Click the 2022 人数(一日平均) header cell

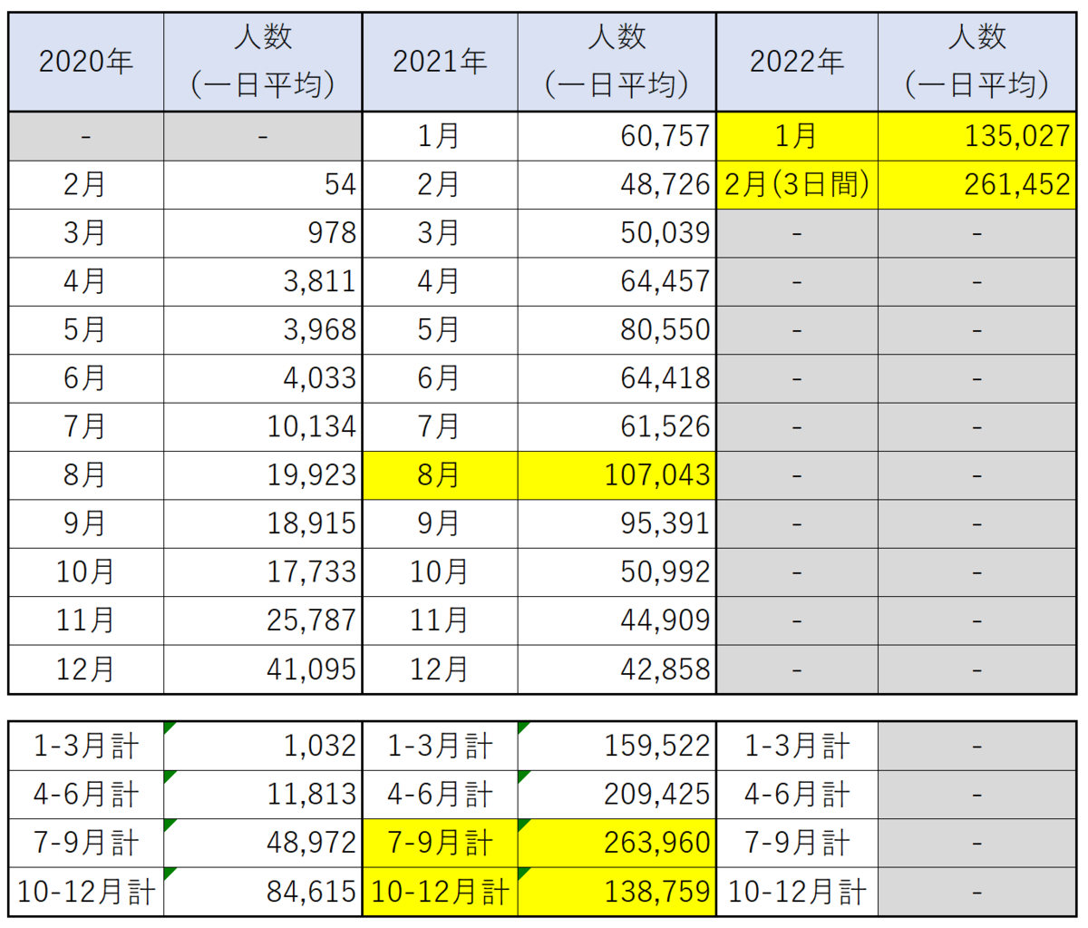tap(977, 62)
